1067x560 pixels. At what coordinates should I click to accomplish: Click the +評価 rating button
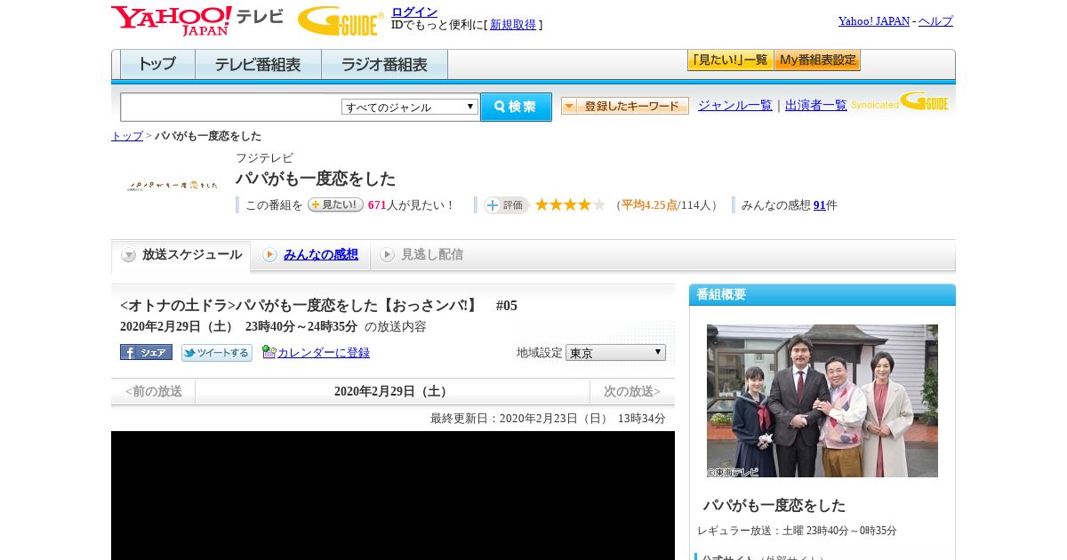506,205
